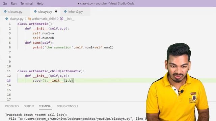The image size is (216, 121).
Task: Click the Python icon on classes.py tab
Action: click(x=5, y=11)
